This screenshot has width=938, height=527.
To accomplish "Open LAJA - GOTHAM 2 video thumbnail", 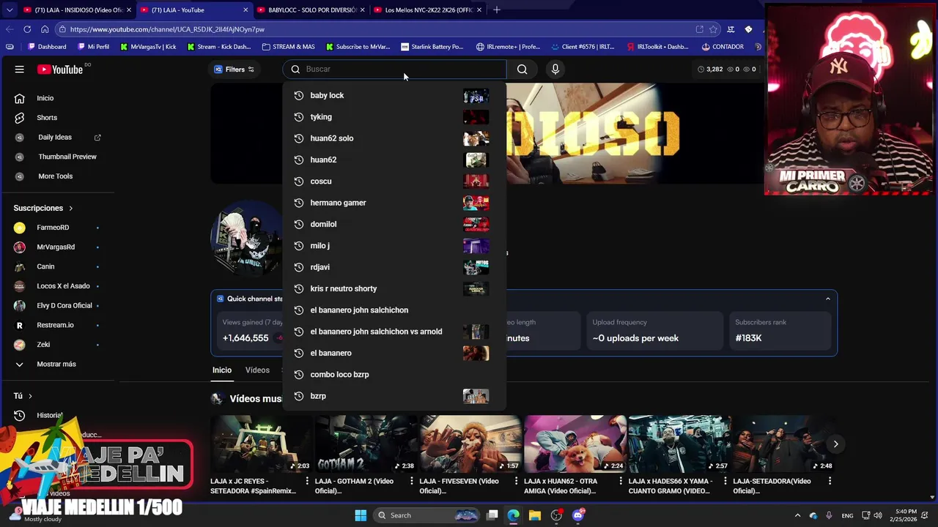I will pyautogui.click(x=366, y=444).
